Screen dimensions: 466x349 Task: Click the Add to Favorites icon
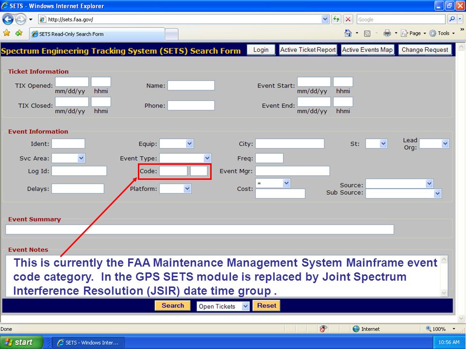tap(19, 33)
